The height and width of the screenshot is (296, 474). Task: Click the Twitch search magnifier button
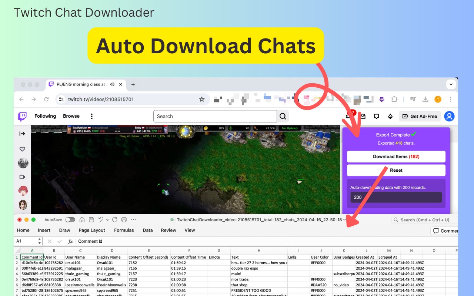point(283,116)
